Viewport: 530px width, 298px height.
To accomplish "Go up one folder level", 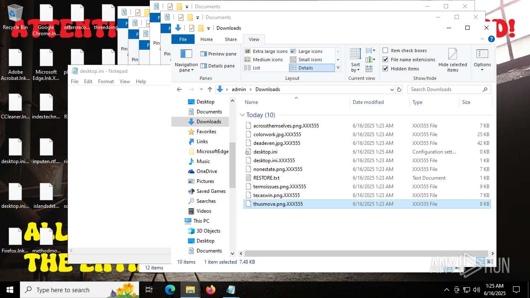I will [210, 89].
